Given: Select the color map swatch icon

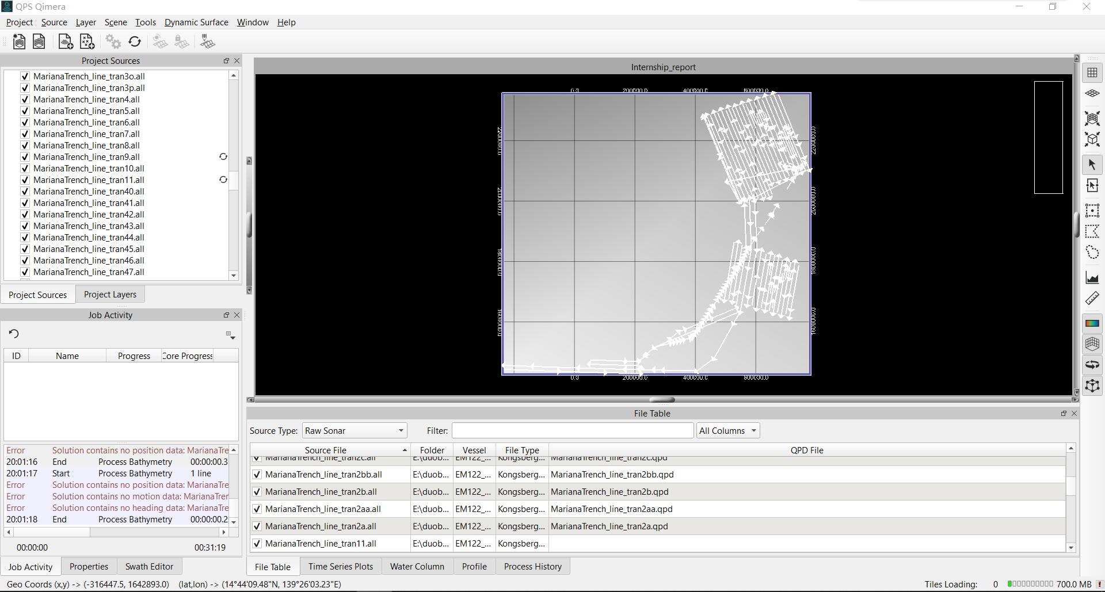Looking at the screenshot, I should click(x=1092, y=323).
